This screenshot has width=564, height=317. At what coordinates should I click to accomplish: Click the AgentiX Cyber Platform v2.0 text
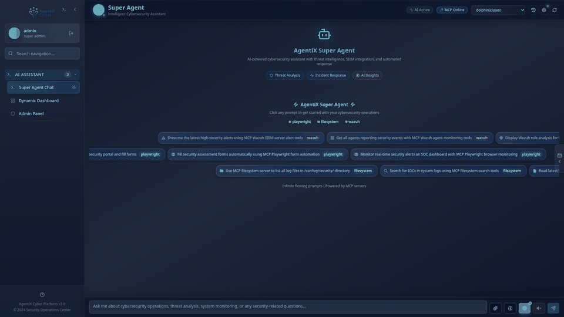(x=42, y=304)
